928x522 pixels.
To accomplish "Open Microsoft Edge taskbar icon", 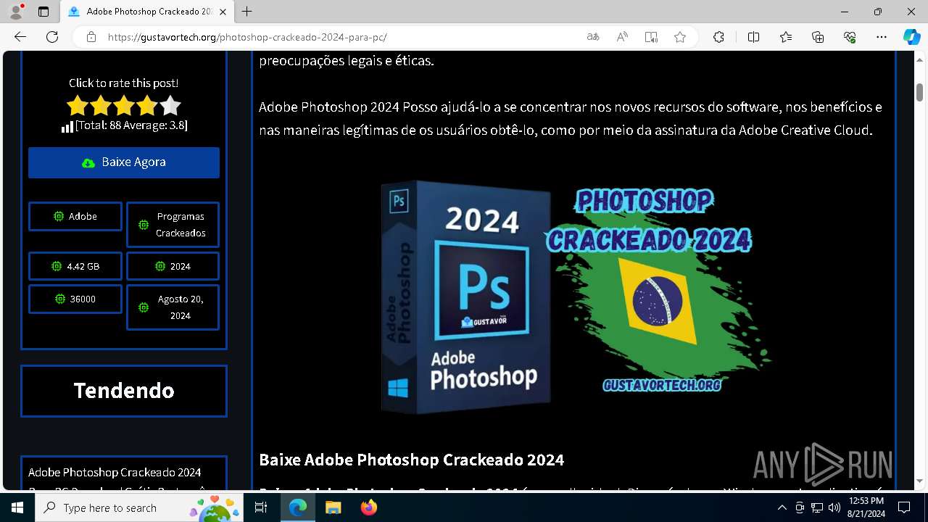I will pyautogui.click(x=298, y=508).
